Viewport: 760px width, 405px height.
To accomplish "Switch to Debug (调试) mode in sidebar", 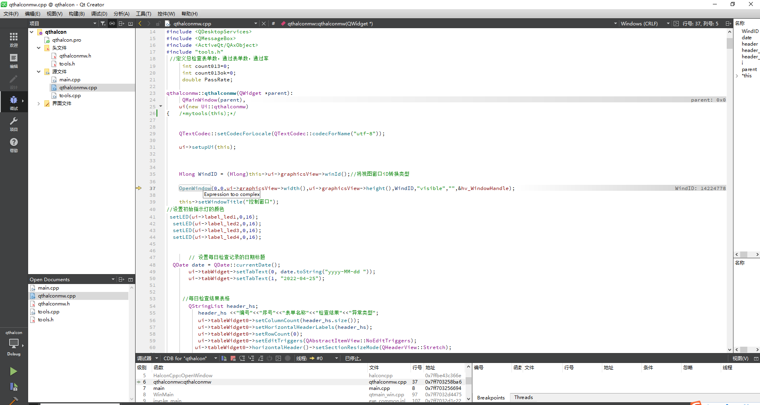I will 13,102.
